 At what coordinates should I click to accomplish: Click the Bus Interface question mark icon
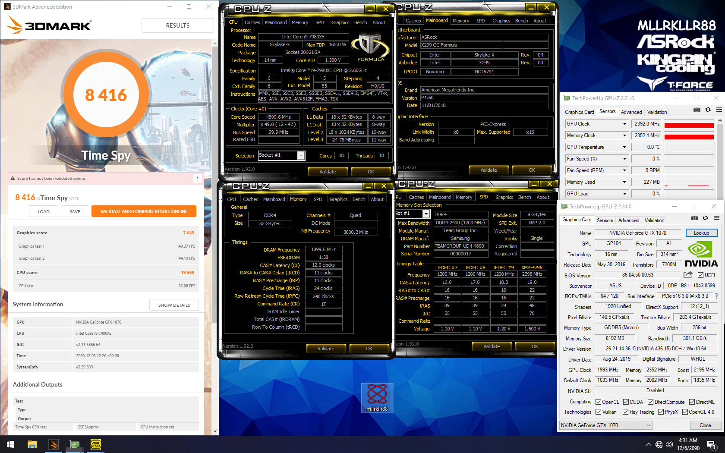click(716, 296)
